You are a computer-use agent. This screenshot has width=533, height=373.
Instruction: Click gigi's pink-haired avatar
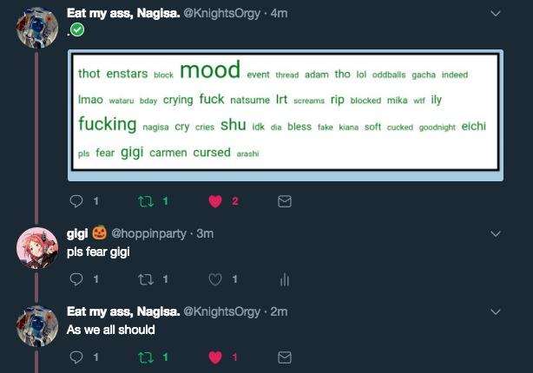[37, 248]
